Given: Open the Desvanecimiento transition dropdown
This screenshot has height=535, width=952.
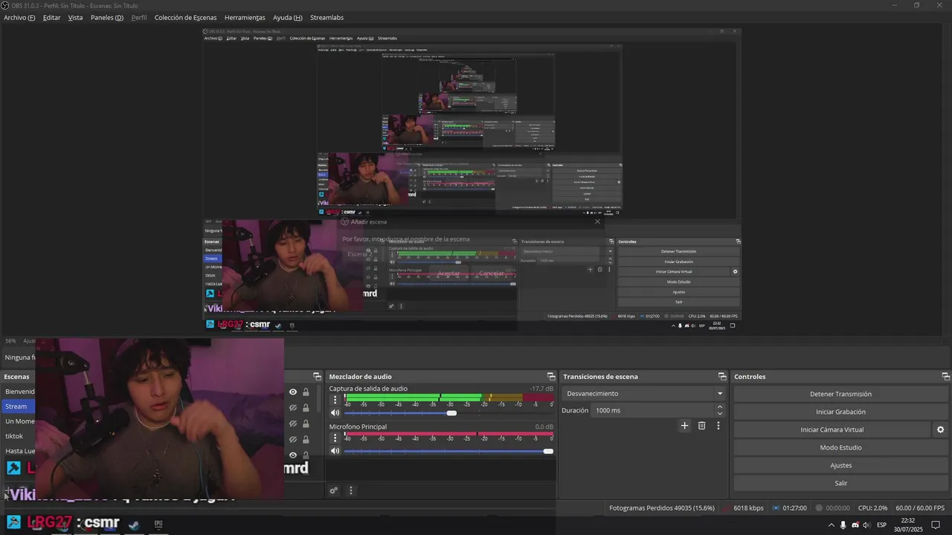Looking at the screenshot, I should click(x=644, y=394).
